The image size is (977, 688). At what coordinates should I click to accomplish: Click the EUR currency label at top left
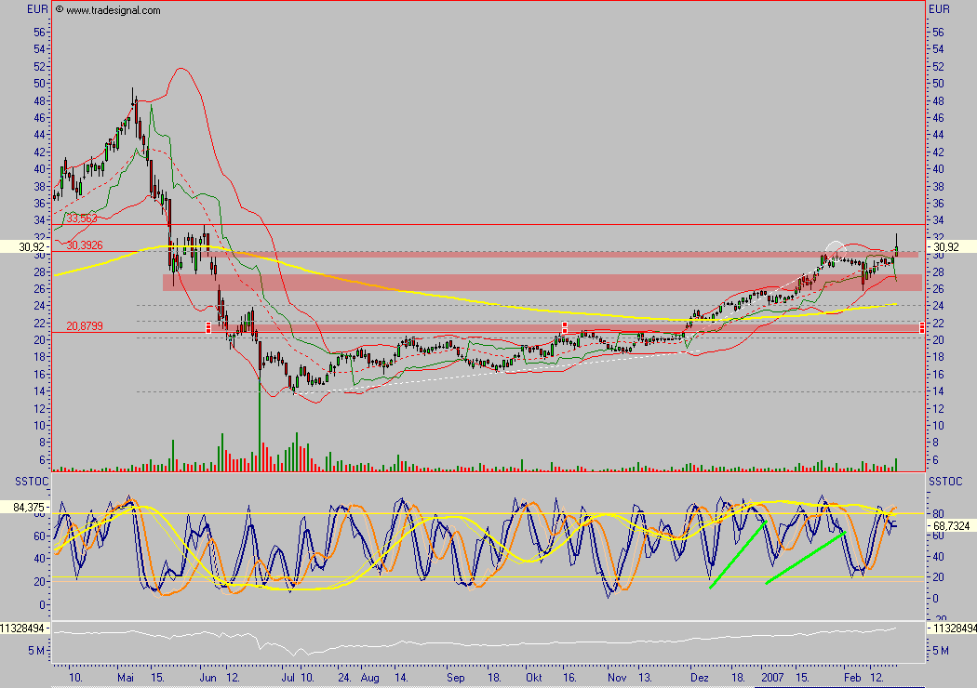(x=37, y=9)
